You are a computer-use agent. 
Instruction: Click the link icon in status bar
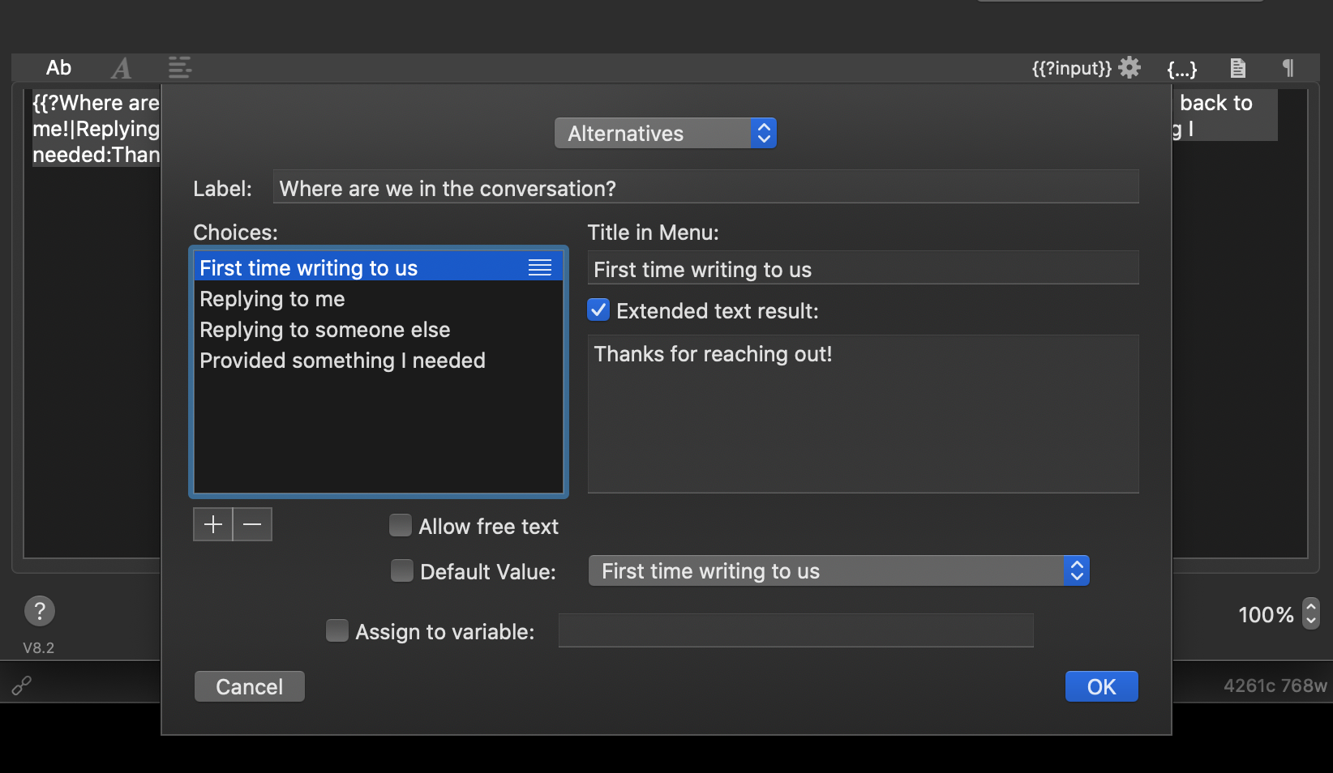[x=22, y=686]
